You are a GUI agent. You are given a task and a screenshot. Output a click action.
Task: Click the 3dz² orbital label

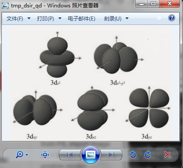[x=55, y=83]
